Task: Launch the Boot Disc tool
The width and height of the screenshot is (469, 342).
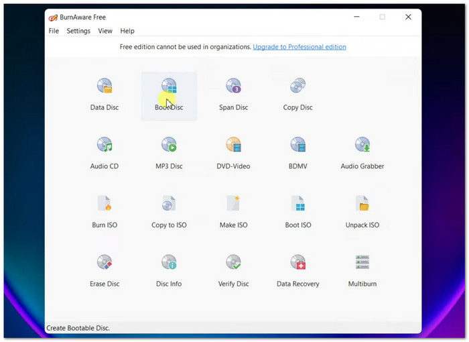Action: coord(169,95)
